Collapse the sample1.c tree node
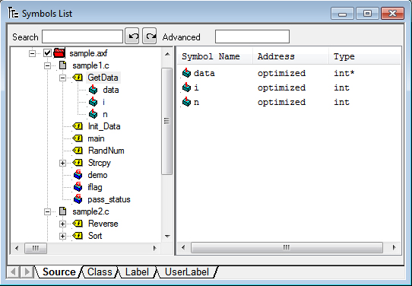 coord(47,65)
